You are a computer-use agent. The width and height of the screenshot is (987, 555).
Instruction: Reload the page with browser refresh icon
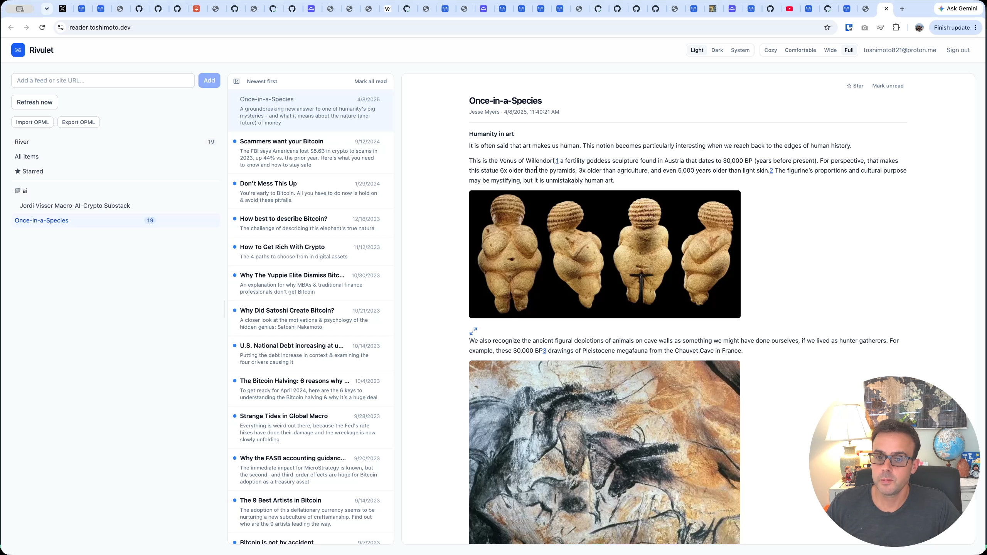coord(42,27)
